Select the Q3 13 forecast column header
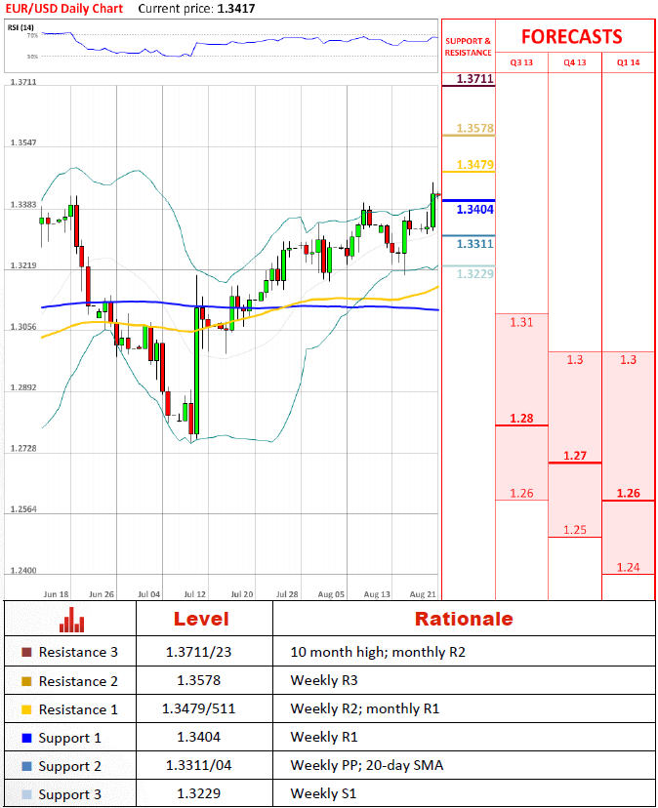The width and height of the screenshot is (658, 808). (x=521, y=62)
